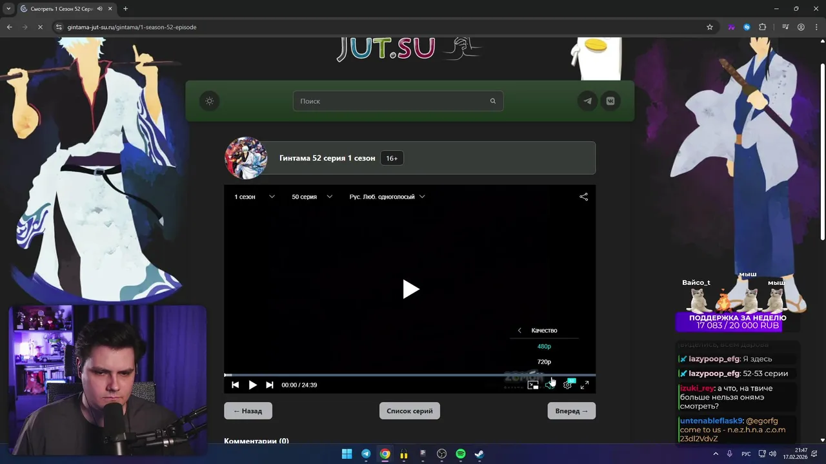Show hidden system tray icons
826x464 pixels.
(715, 454)
